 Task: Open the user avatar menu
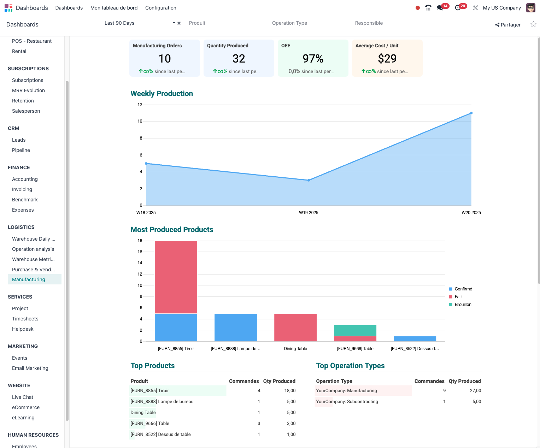pos(531,8)
